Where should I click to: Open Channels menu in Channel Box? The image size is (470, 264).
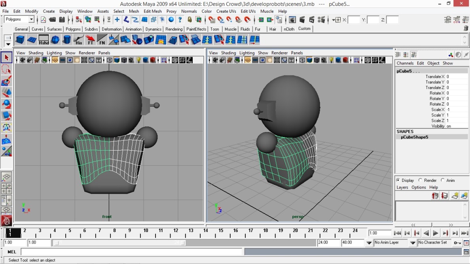(405, 63)
